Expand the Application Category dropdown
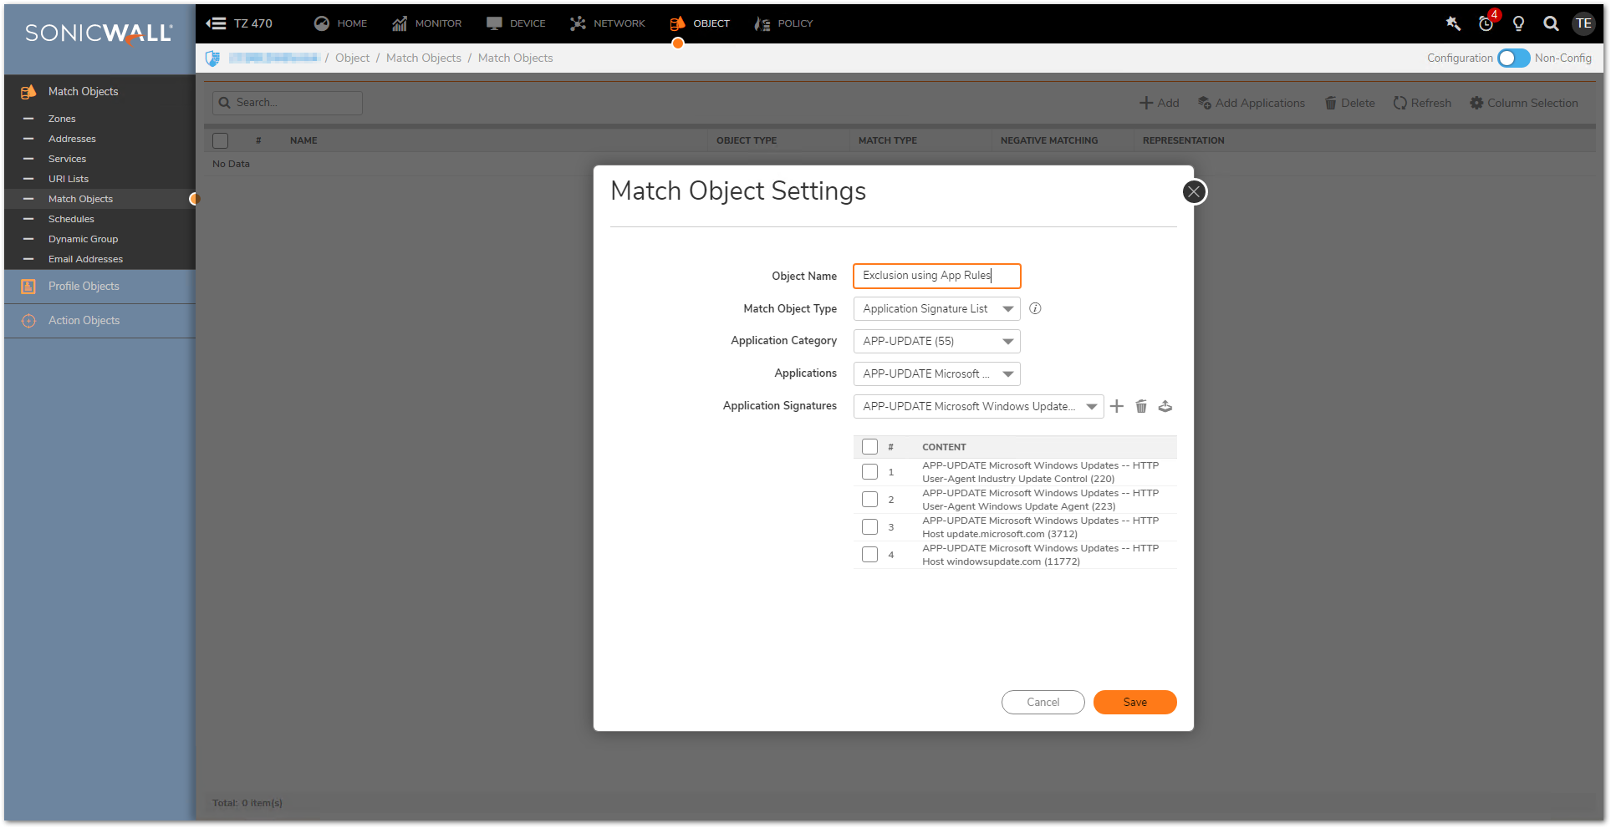The height and width of the screenshot is (828, 1611). coord(936,342)
